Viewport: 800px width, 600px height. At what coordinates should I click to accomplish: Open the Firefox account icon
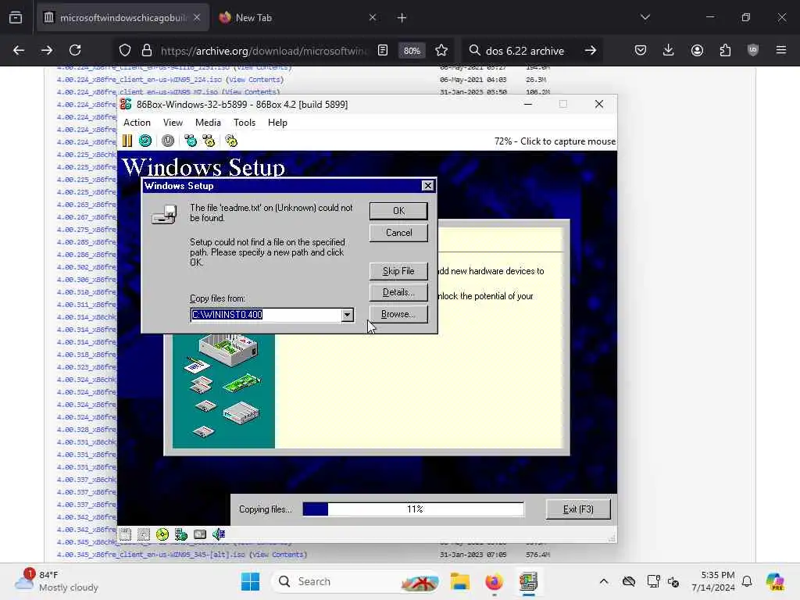pos(697,51)
